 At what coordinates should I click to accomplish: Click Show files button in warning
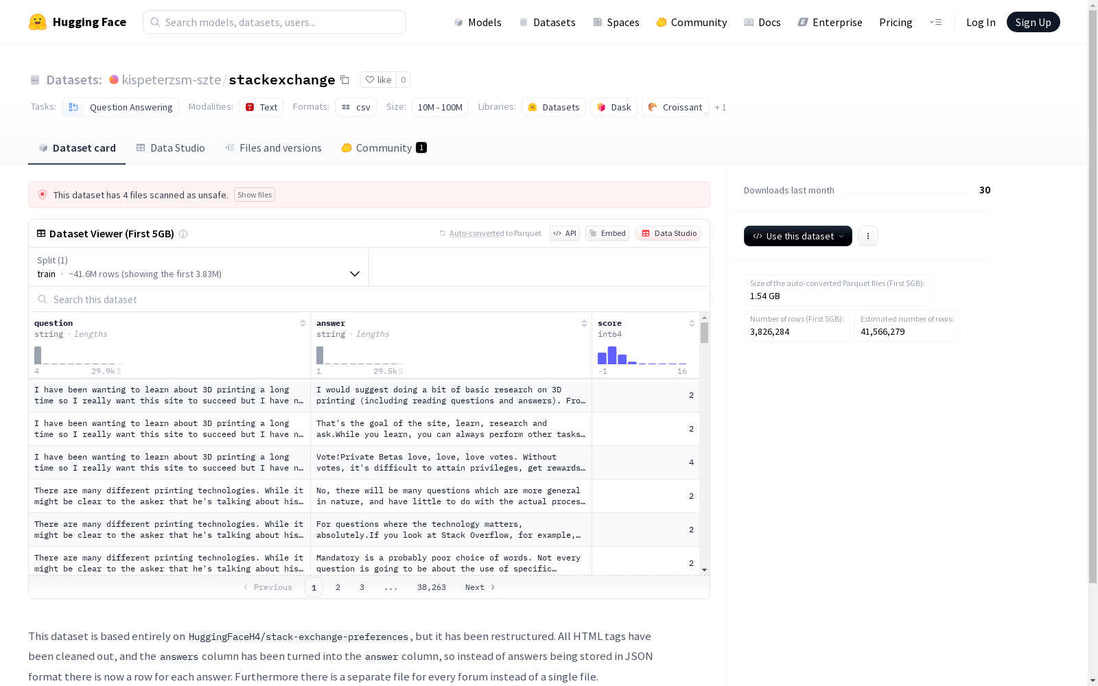tap(255, 195)
